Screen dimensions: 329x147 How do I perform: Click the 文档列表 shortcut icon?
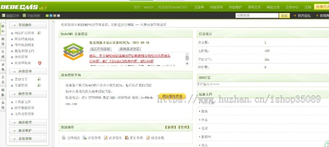pyautogui.click(x=64, y=138)
